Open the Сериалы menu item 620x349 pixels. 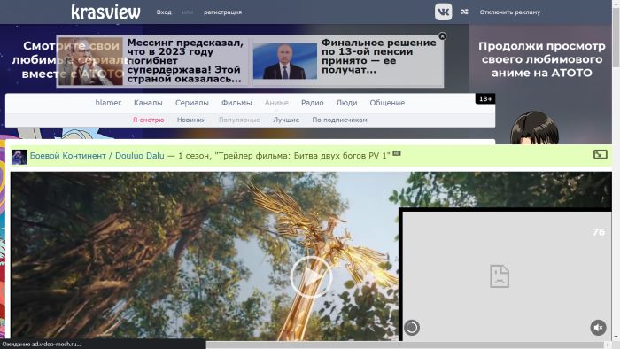pyautogui.click(x=192, y=103)
